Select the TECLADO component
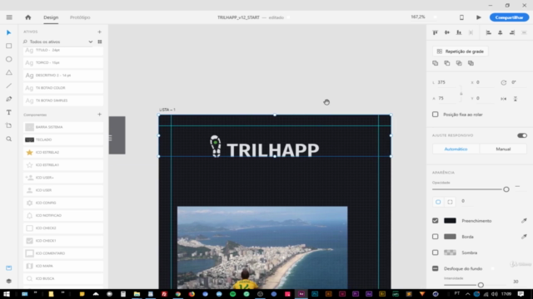Image resolution: width=533 pixels, height=299 pixels. 63,140
